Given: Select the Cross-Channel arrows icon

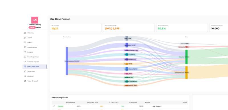Looking at the screenshot, I should pos(25,81).
